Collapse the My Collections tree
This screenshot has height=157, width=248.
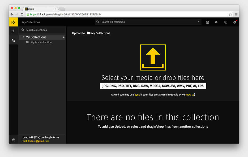click(23, 37)
